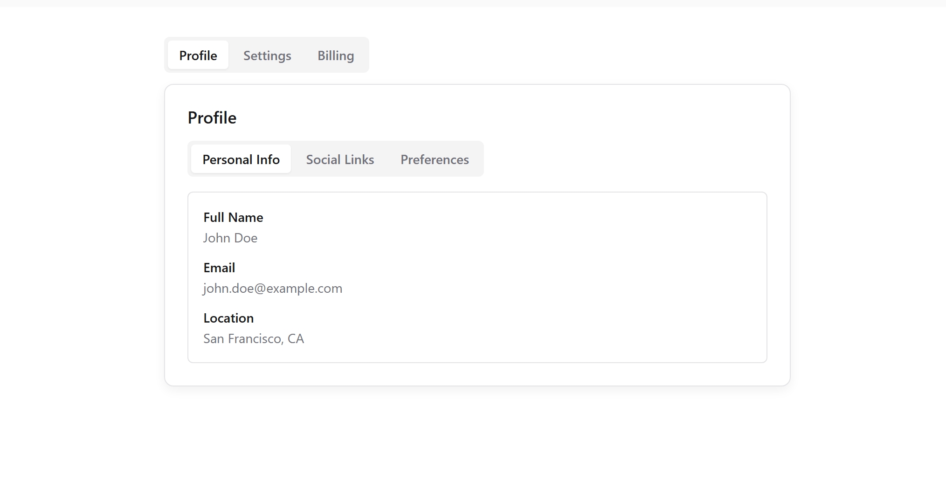Switch to the Social Links sub-tab

[340, 159]
